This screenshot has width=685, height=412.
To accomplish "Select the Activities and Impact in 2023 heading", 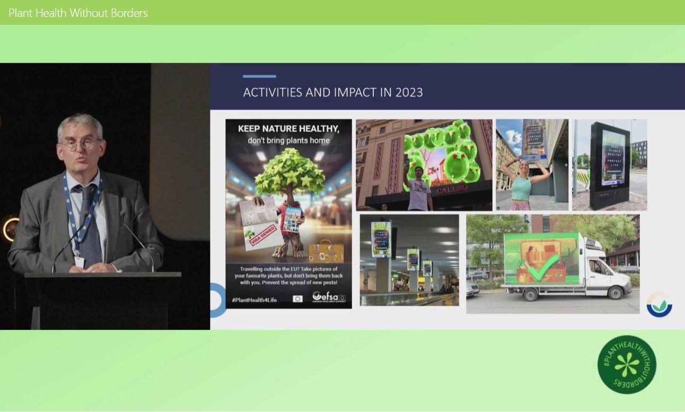I will (333, 92).
